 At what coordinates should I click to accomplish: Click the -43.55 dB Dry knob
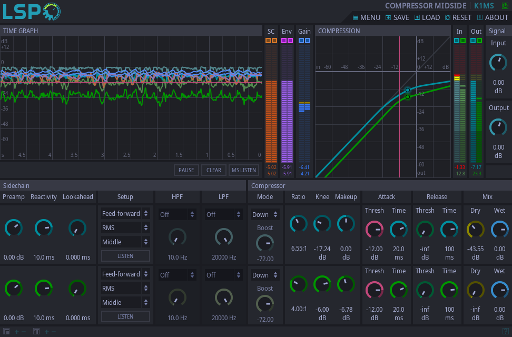476,230
